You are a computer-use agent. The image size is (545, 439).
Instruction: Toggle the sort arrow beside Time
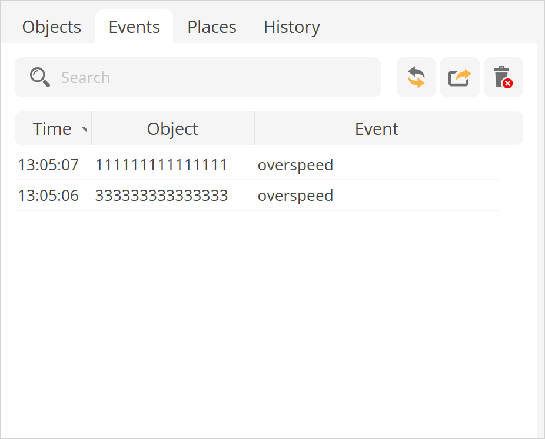[x=84, y=130]
